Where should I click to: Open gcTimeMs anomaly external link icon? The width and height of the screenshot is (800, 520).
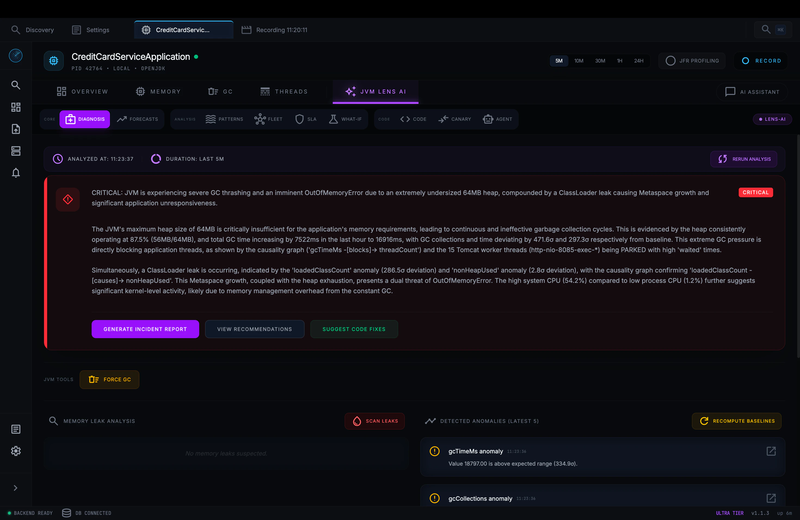(771, 451)
